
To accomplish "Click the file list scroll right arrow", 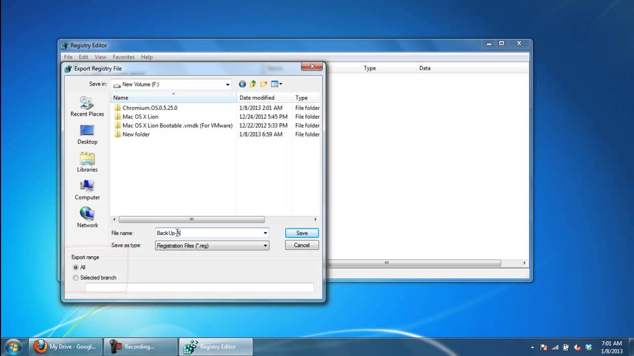I will pos(315,220).
